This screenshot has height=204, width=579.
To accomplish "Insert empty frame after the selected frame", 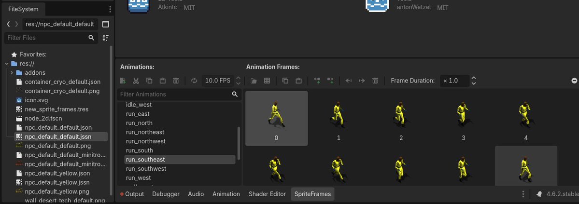I will point(330,81).
